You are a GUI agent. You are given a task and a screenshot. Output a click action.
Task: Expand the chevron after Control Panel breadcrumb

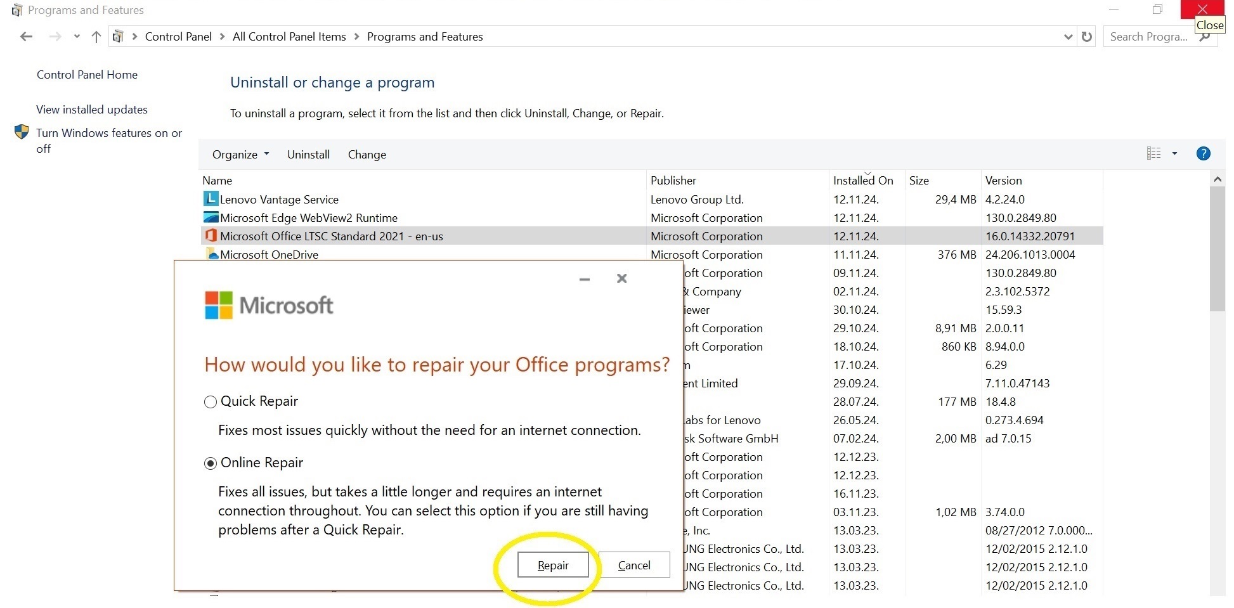point(222,37)
